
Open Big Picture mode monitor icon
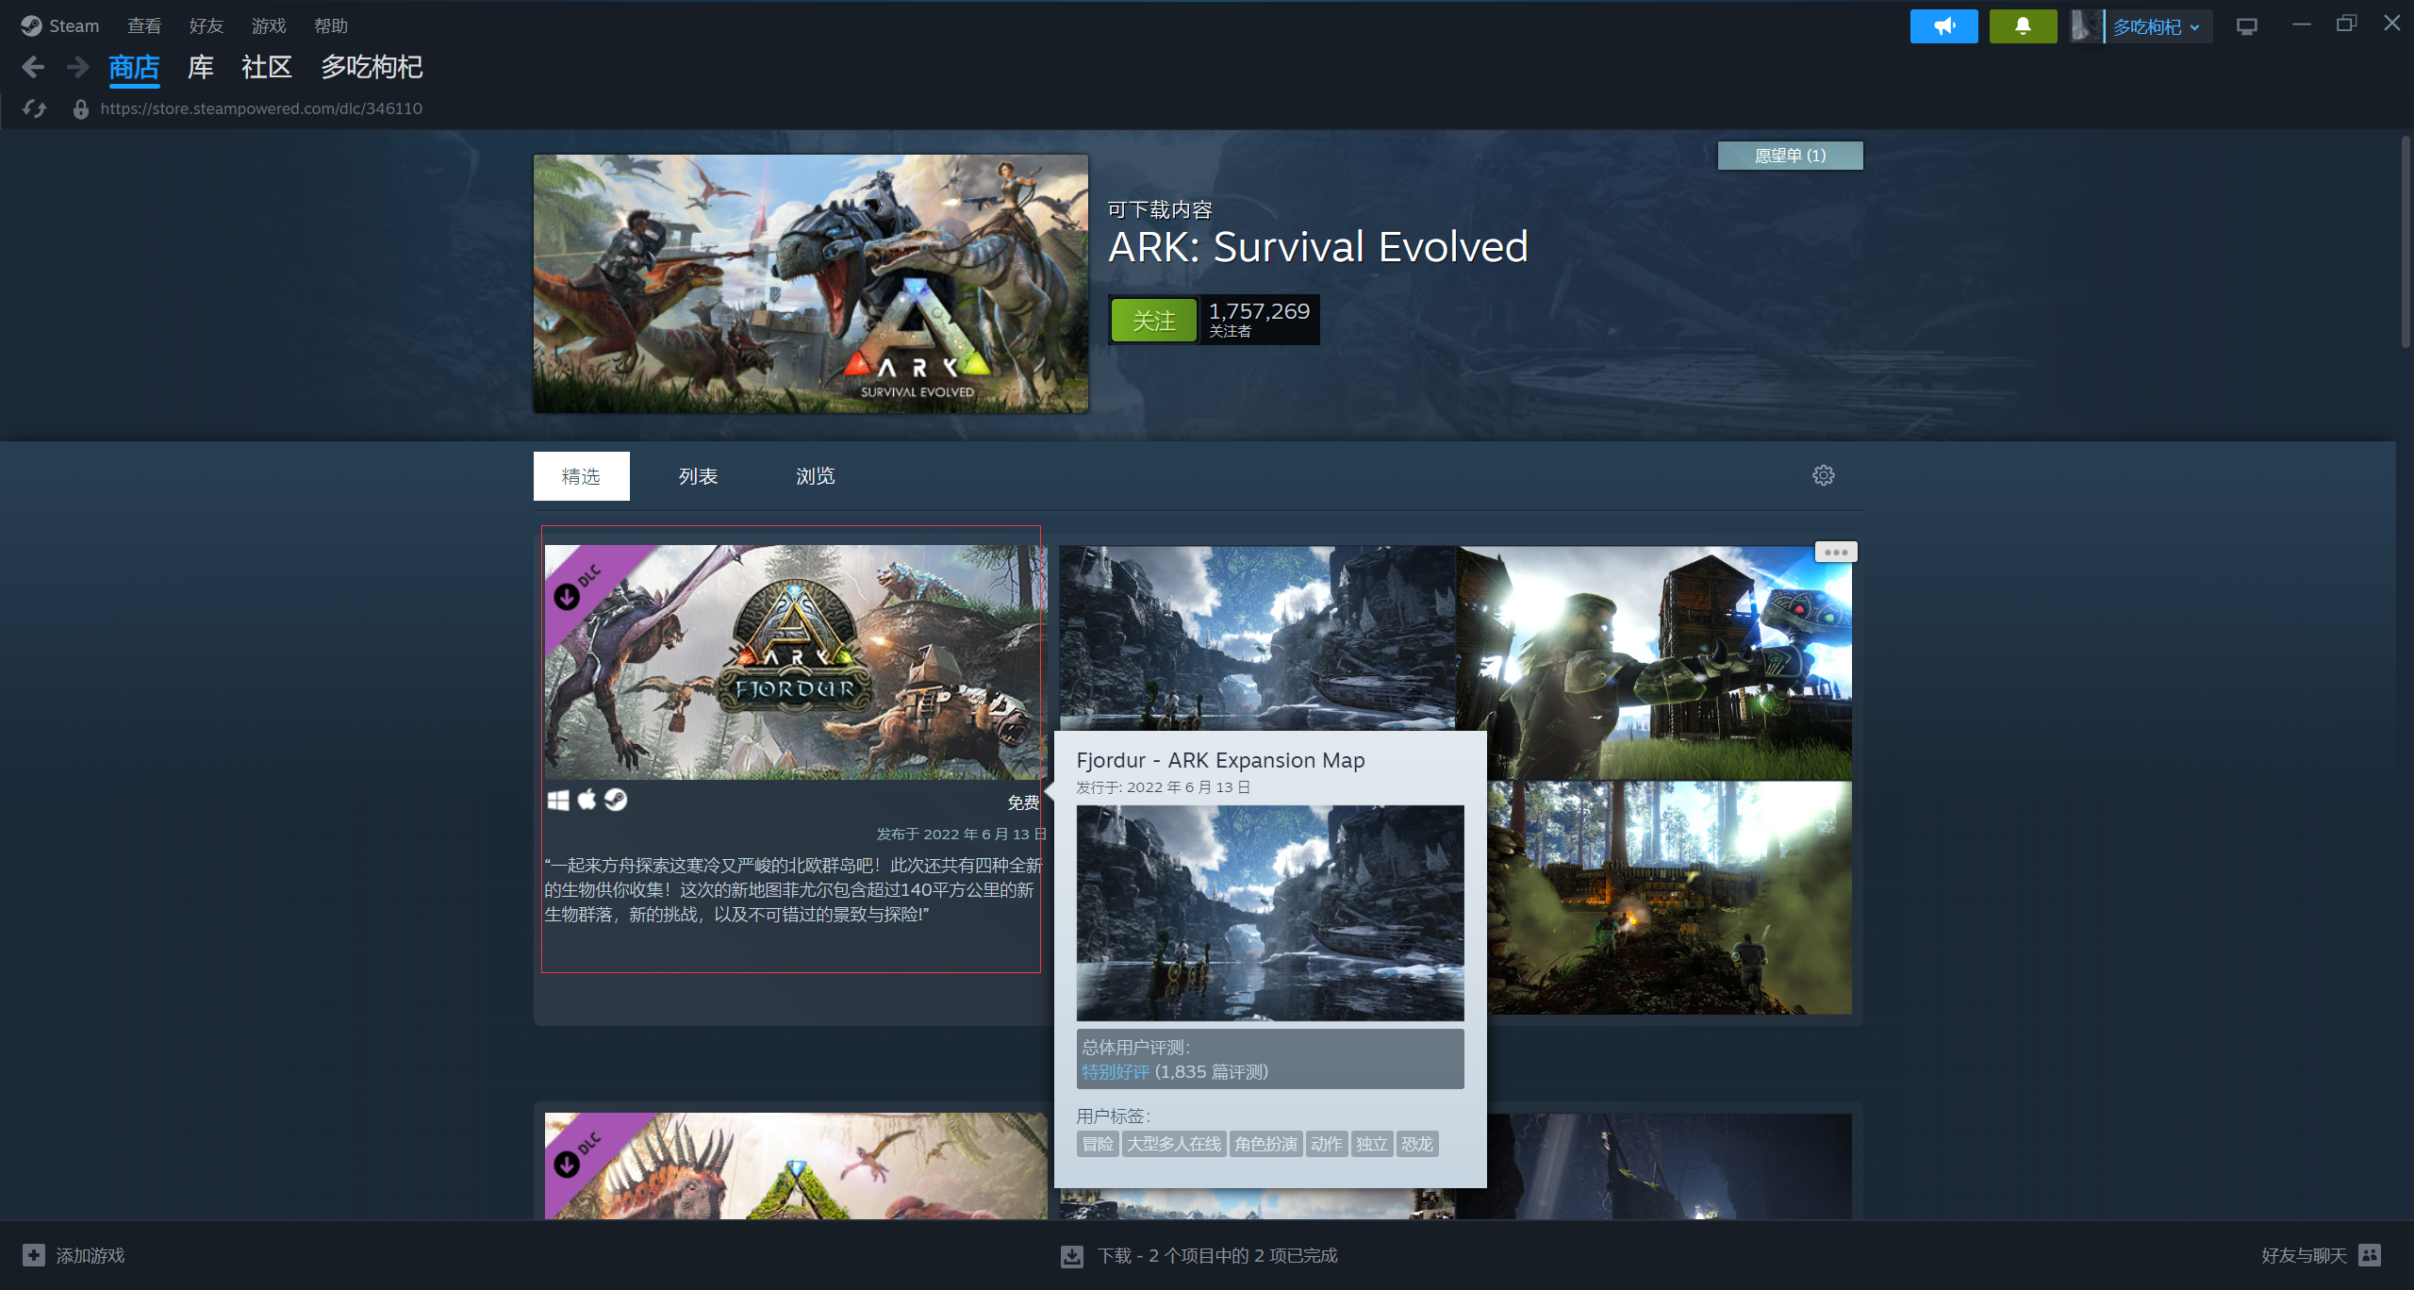point(2246,26)
